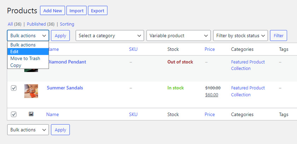Sort by SKU in the table header

coord(133,49)
